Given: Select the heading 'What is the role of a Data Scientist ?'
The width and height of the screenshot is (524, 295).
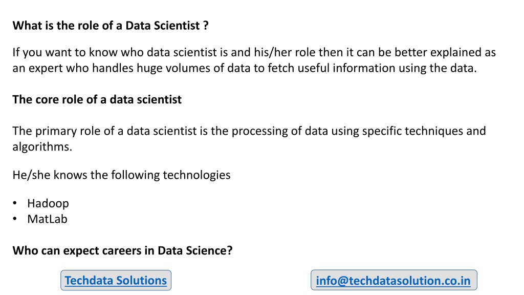Looking at the screenshot, I should [111, 26].
